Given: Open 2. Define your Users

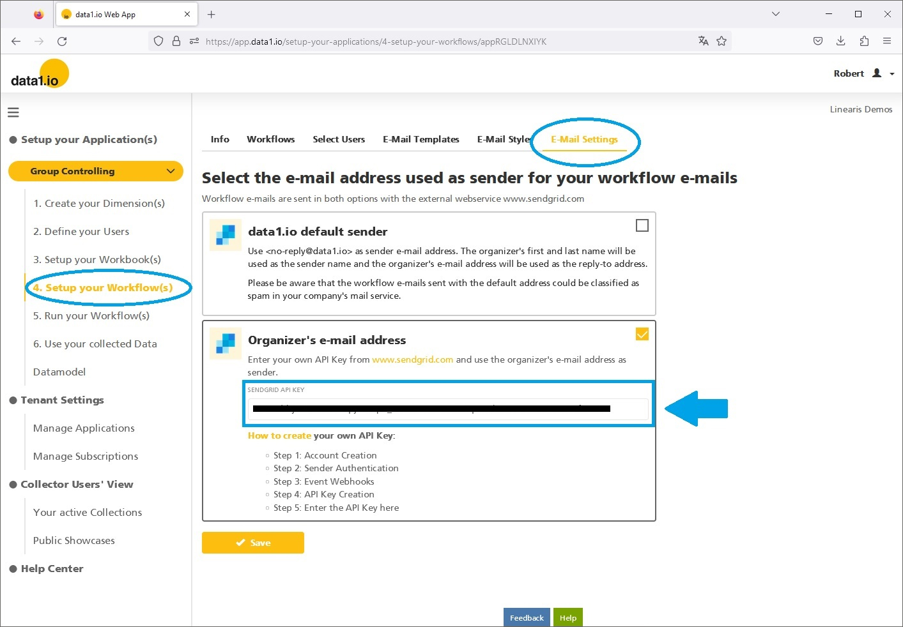Looking at the screenshot, I should (81, 231).
